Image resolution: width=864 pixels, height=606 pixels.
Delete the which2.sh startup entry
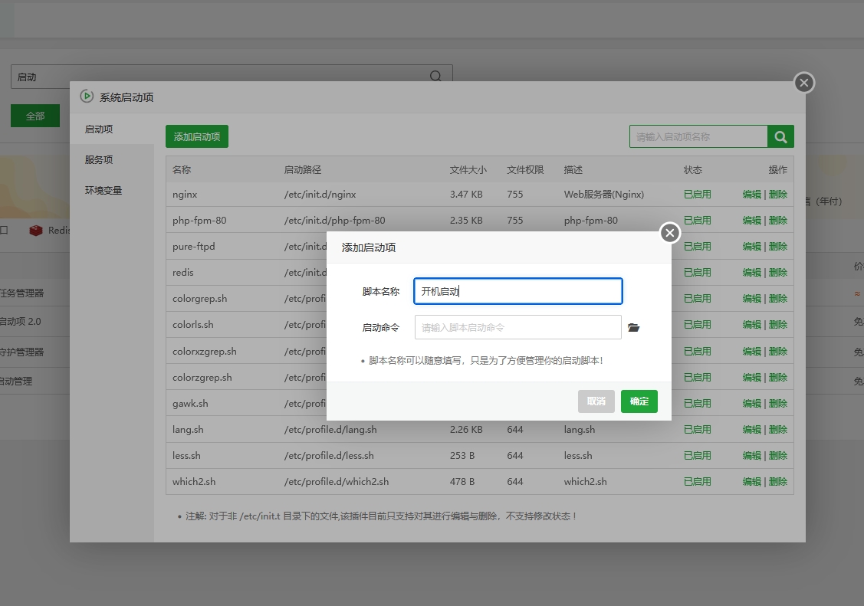click(778, 482)
